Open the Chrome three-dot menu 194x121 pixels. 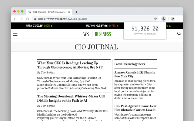(179, 19)
